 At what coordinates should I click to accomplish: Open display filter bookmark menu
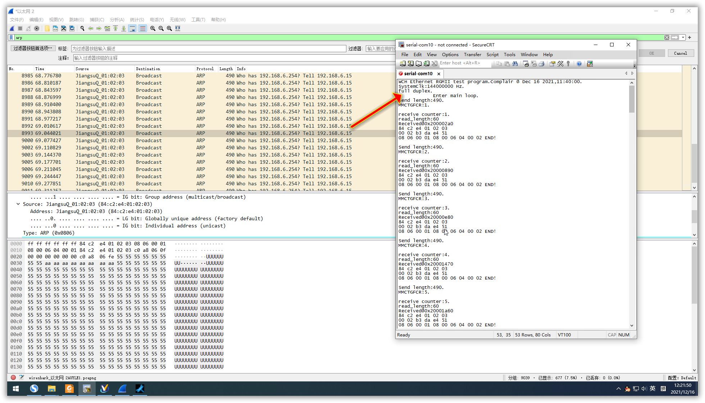coord(11,37)
